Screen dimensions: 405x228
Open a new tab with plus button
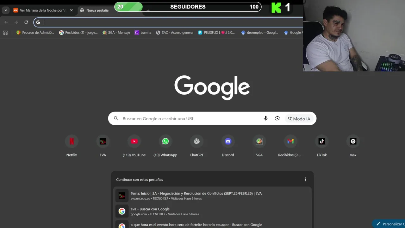[x=148, y=10]
